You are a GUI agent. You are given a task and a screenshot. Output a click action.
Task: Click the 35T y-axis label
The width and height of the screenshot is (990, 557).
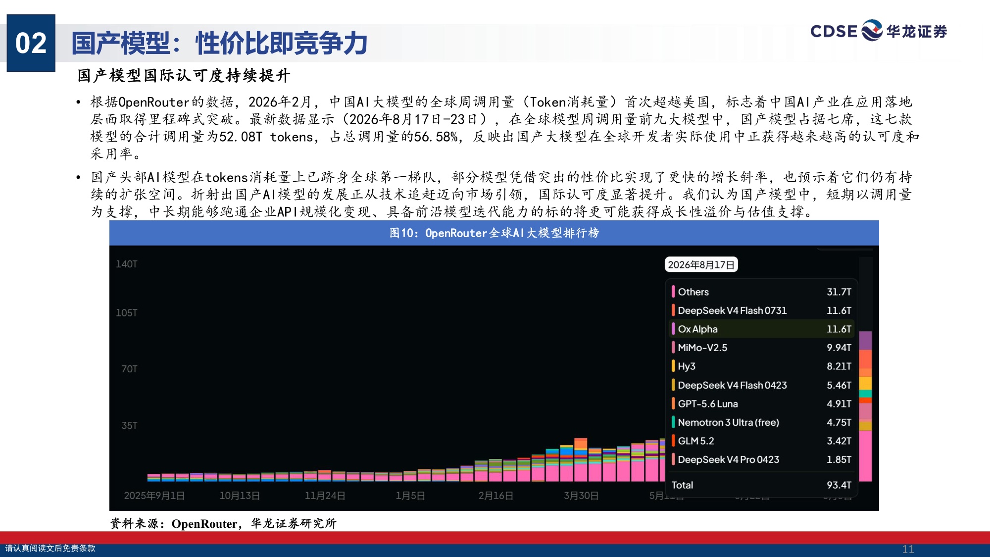tap(129, 425)
